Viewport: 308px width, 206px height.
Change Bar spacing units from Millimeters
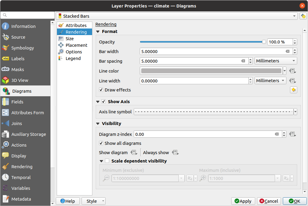click(x=275, y=61)
